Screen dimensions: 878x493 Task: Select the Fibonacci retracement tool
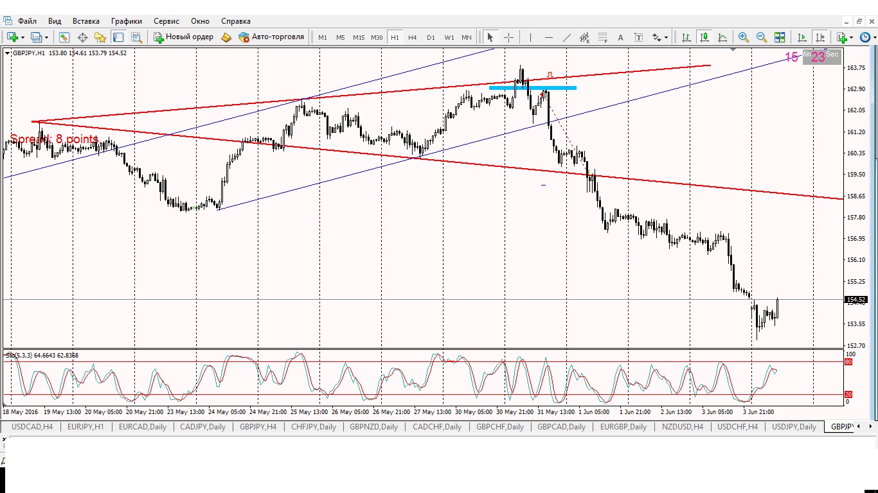[602, 37]
